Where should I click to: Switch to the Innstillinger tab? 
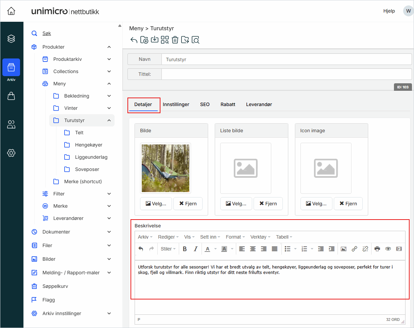click(x=176, y=104)
